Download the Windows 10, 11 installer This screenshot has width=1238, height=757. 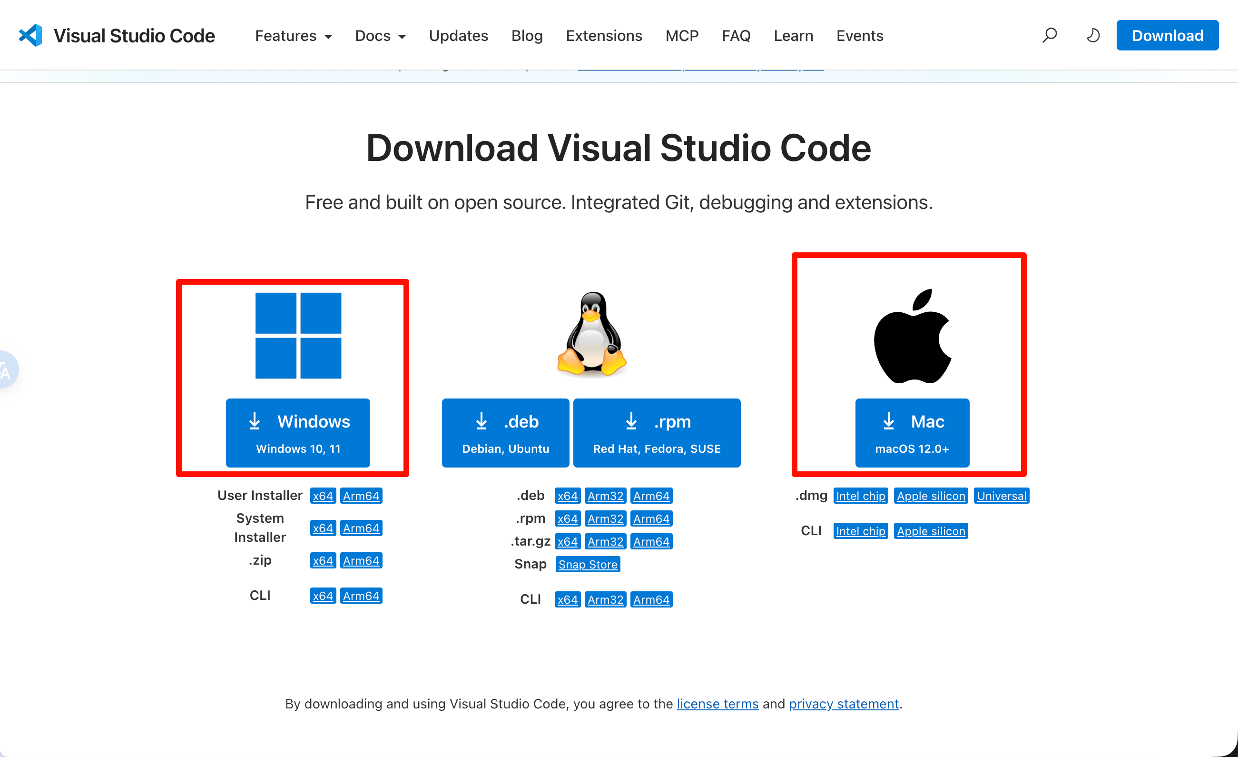(298, 433)
